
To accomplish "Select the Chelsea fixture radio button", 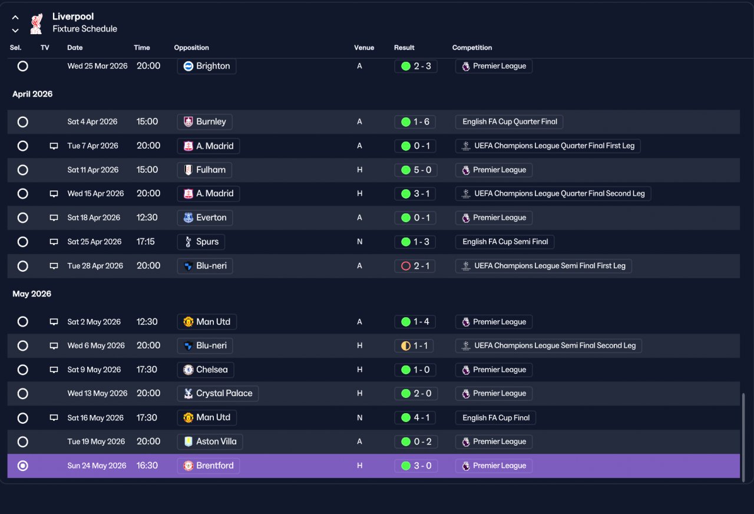I will tap(22, 370).
